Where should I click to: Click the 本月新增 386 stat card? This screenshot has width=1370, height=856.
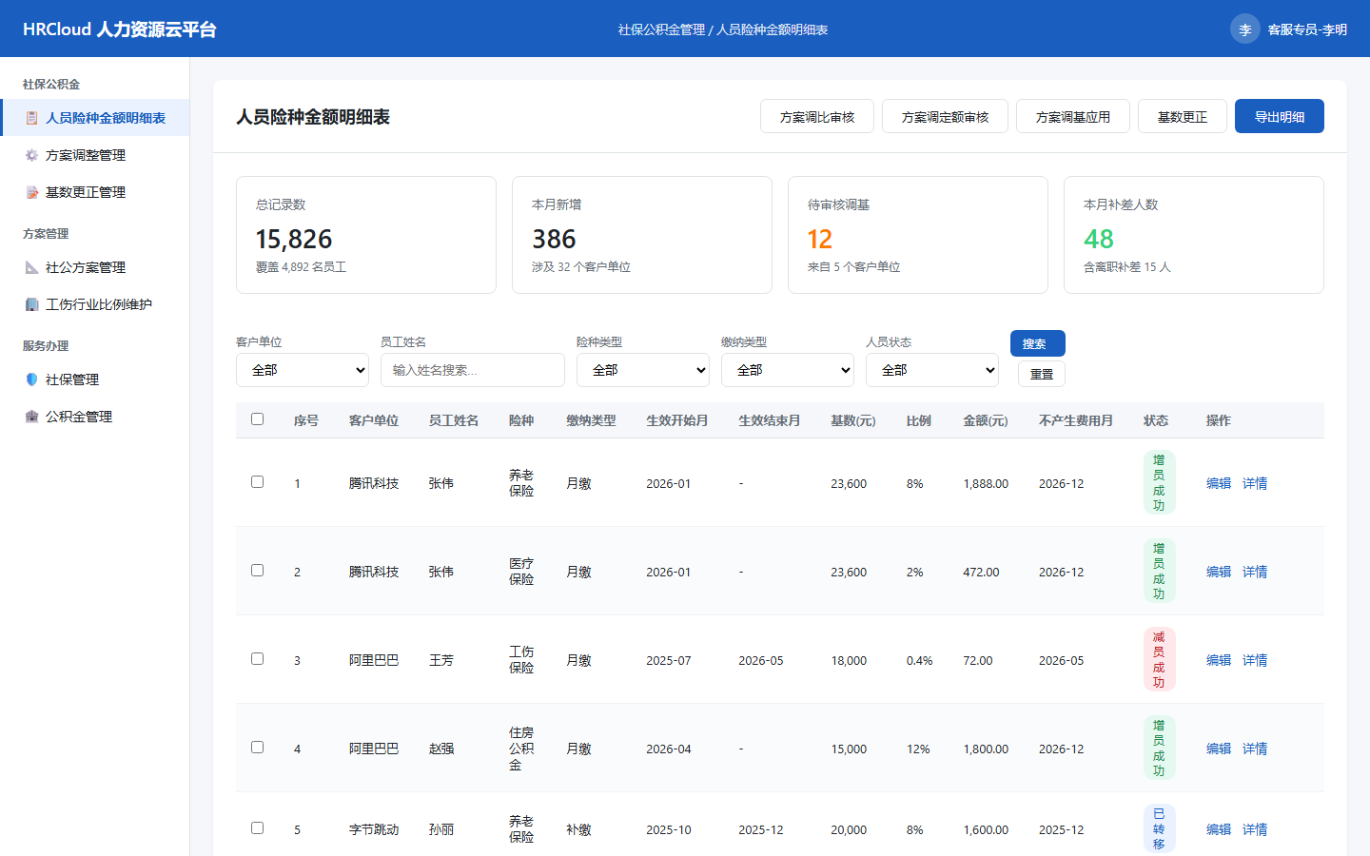tap(642, 235)
